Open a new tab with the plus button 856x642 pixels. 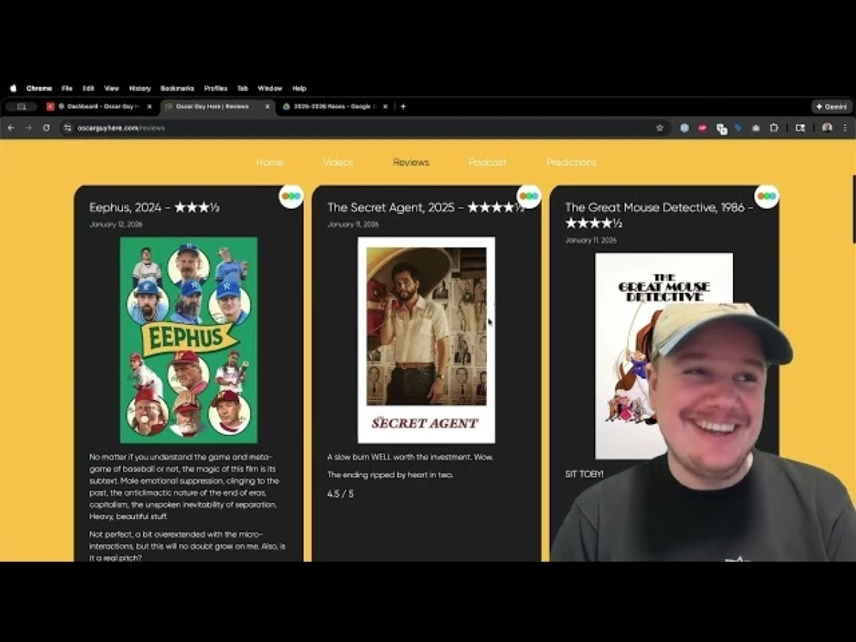click(x=403, y=106)
